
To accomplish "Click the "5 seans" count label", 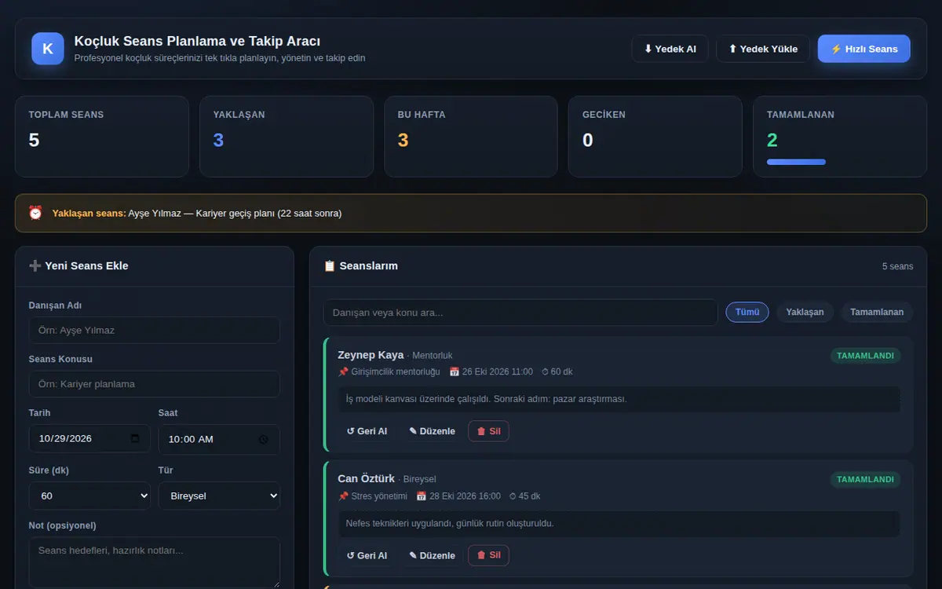I will coord(897,266).
